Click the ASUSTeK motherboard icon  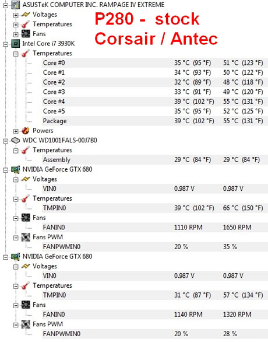(x=16, y=5)
